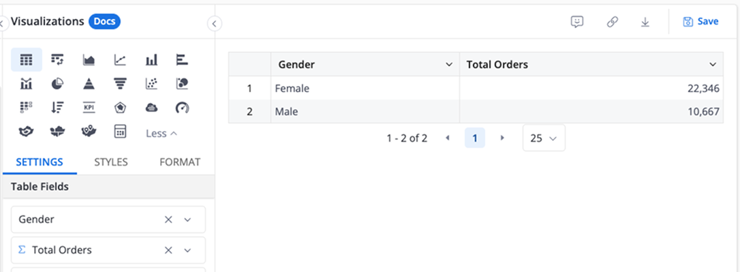This screenshot has height=272, width=740.
Task: Remove the Total Orders field
Action: [168, 250]
